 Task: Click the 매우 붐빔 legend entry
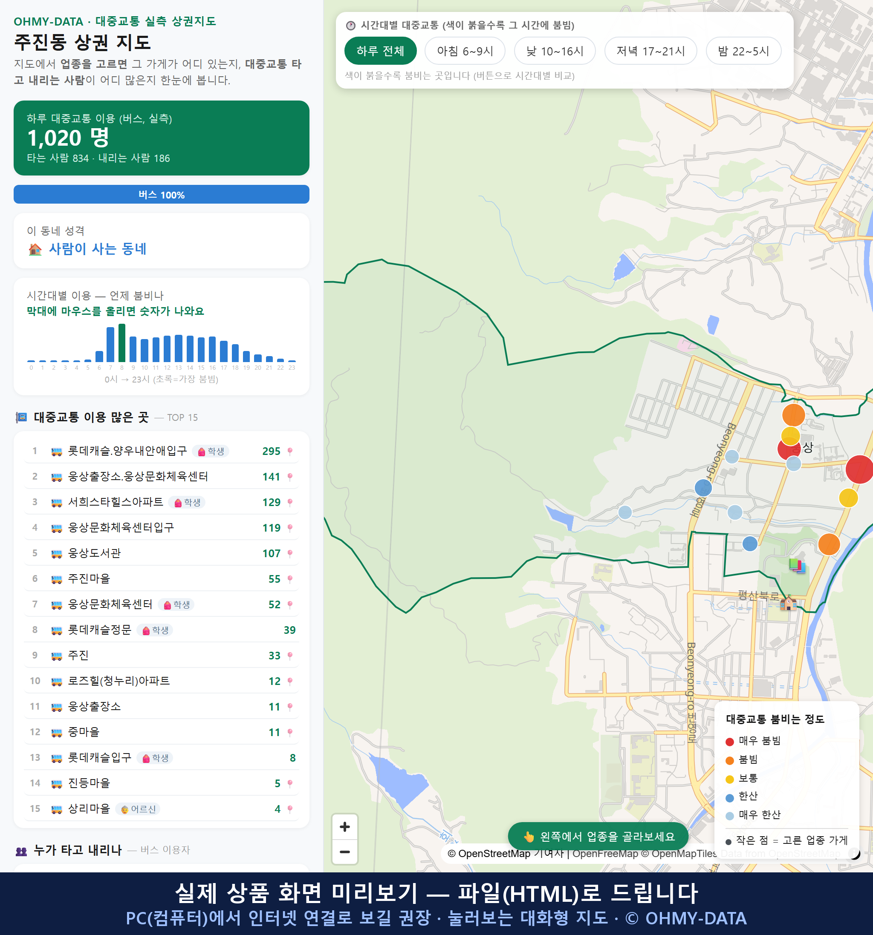click(x=753, y=741)
